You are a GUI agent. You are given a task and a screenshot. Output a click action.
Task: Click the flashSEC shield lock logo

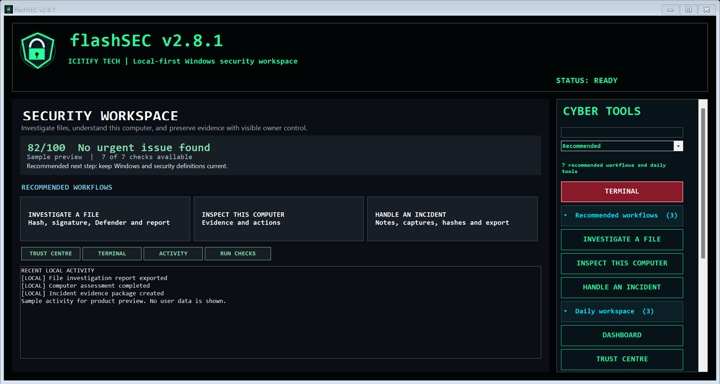tap(38, 50)
